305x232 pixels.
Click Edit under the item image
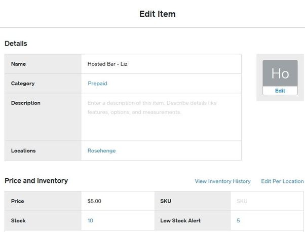click(280, 91)
